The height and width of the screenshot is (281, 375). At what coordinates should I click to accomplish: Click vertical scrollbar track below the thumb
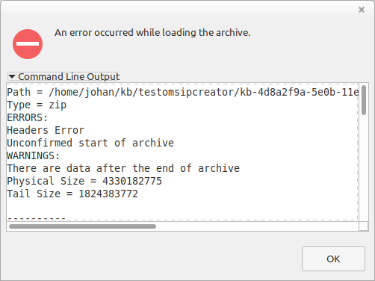(364, 167)
